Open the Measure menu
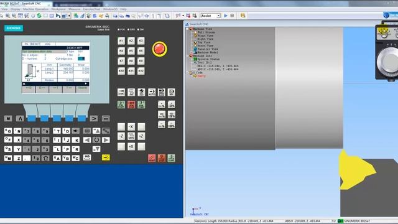Screen dimensions: 398x224 (x=74, y=9)
